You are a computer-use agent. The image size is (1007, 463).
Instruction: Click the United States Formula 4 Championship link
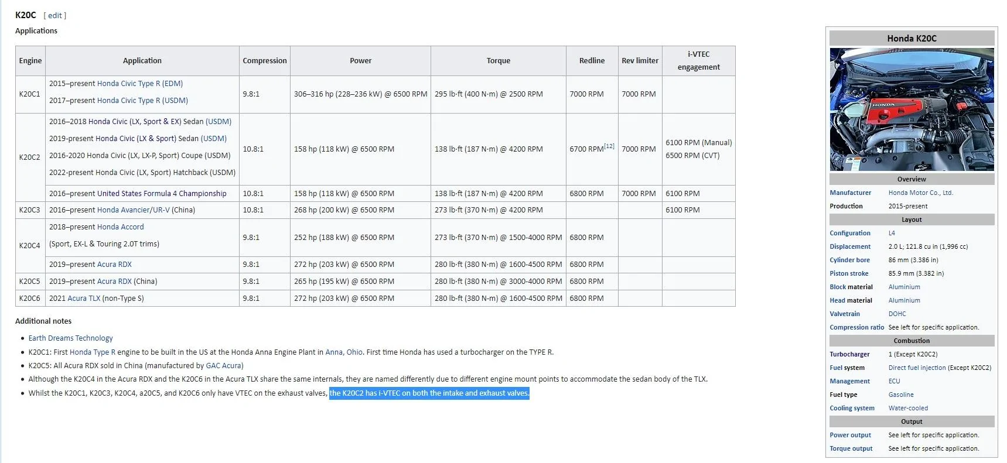pyautogui.click(x=162, y=194)
